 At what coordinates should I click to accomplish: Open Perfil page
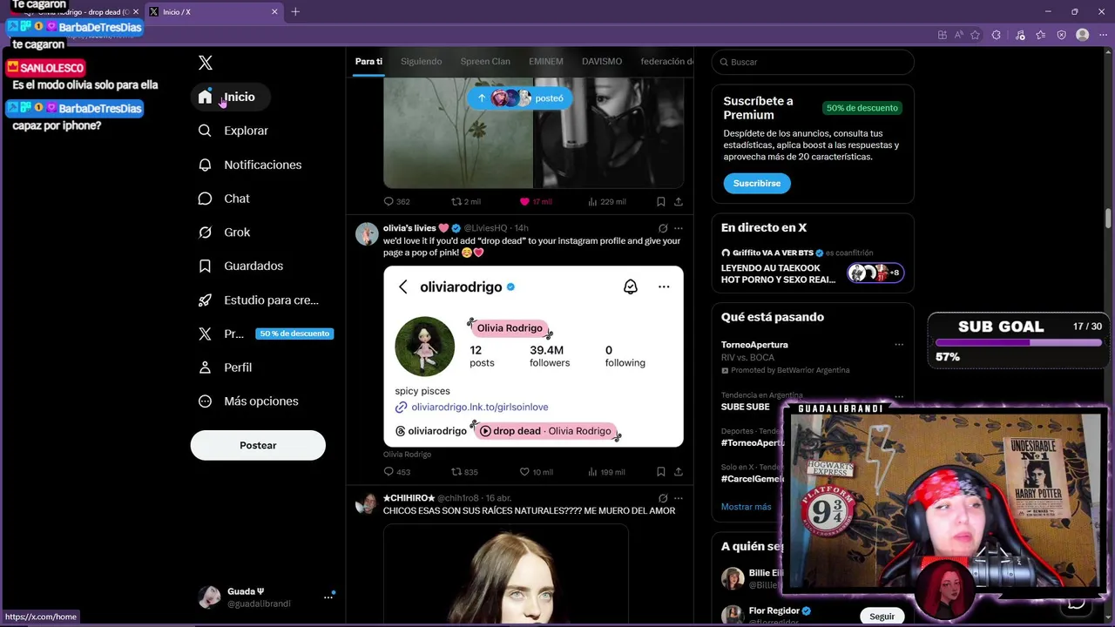225,367
